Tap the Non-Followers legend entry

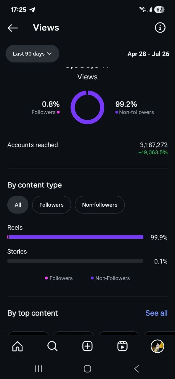pos(110,278)
